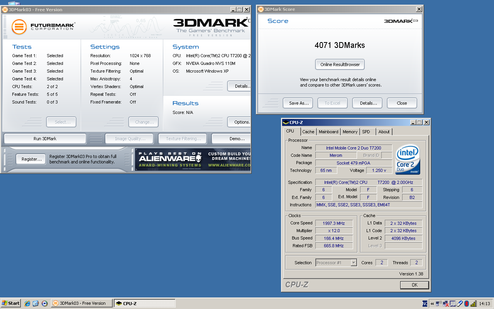The width and height of the screenshot is (494, 309).
Task: Click the blue pill tray icon
Action: [460, 304]
